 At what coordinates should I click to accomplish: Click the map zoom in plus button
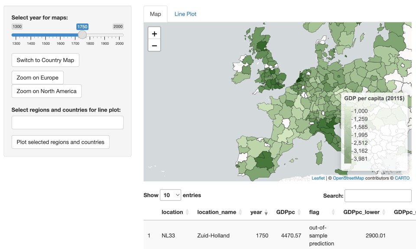point(154,34)
